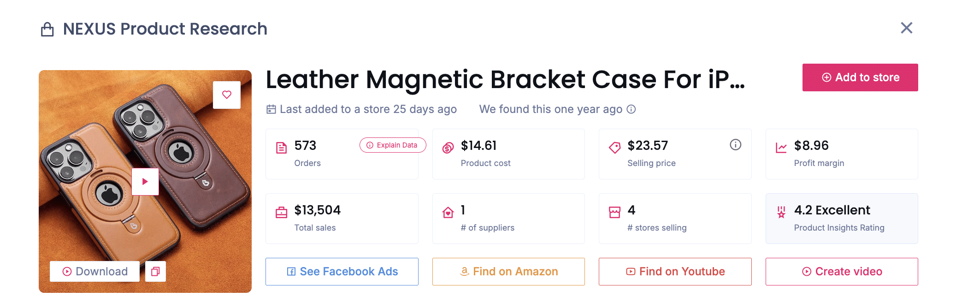The image size is (956, 297).
Task: Click the Profit margin chart icon
Action: [781, 148]
